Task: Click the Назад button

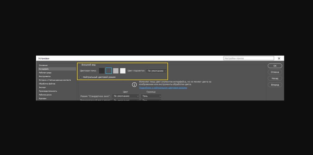Action: pyautogui.click(x=275, y=79)
